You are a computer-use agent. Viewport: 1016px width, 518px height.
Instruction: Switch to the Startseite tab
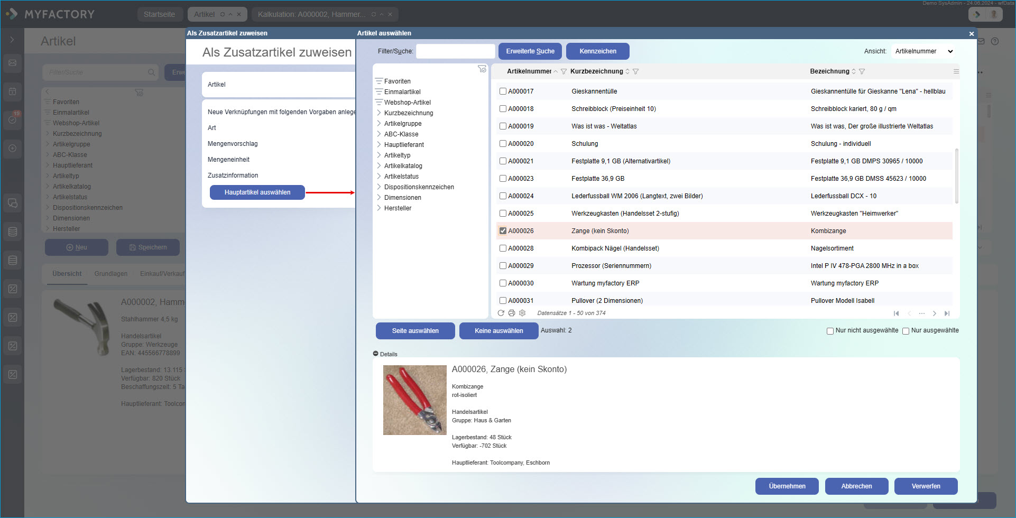click(159, 14)
